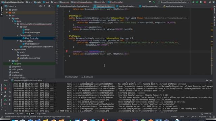Switch to UserRepository.java tab
This screenshot has height=121, width=216.
coord(126,6)
